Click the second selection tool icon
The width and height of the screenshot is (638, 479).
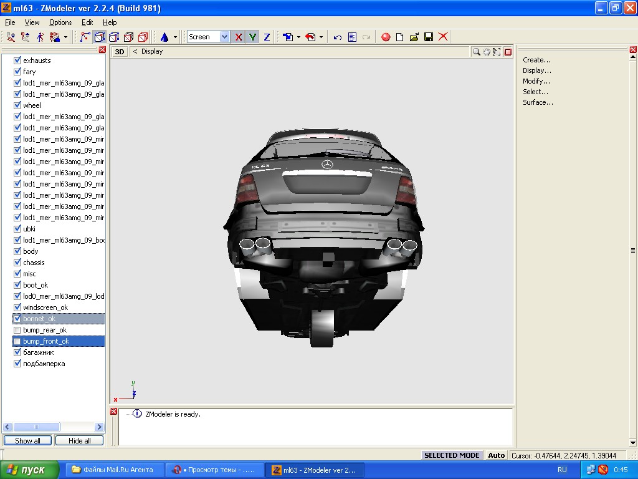(25, 37)
